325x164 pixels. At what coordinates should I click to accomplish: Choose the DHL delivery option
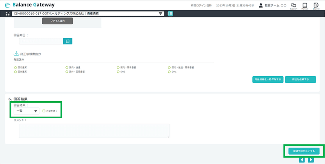click(x=169, y=71)
